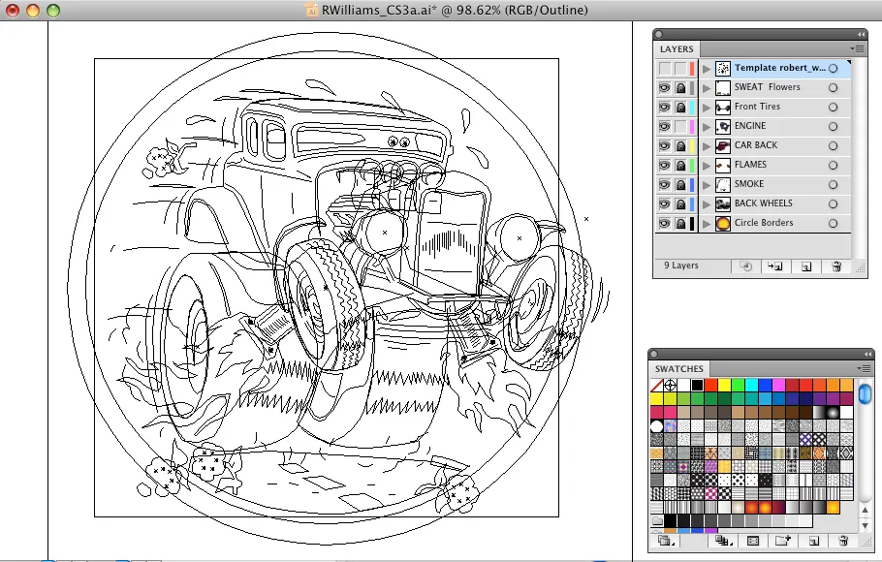Image resolution: width=882 pixels, height=562 pixels.
Task: Click the Delete Swatch trash icon
Action: (842, 542)
